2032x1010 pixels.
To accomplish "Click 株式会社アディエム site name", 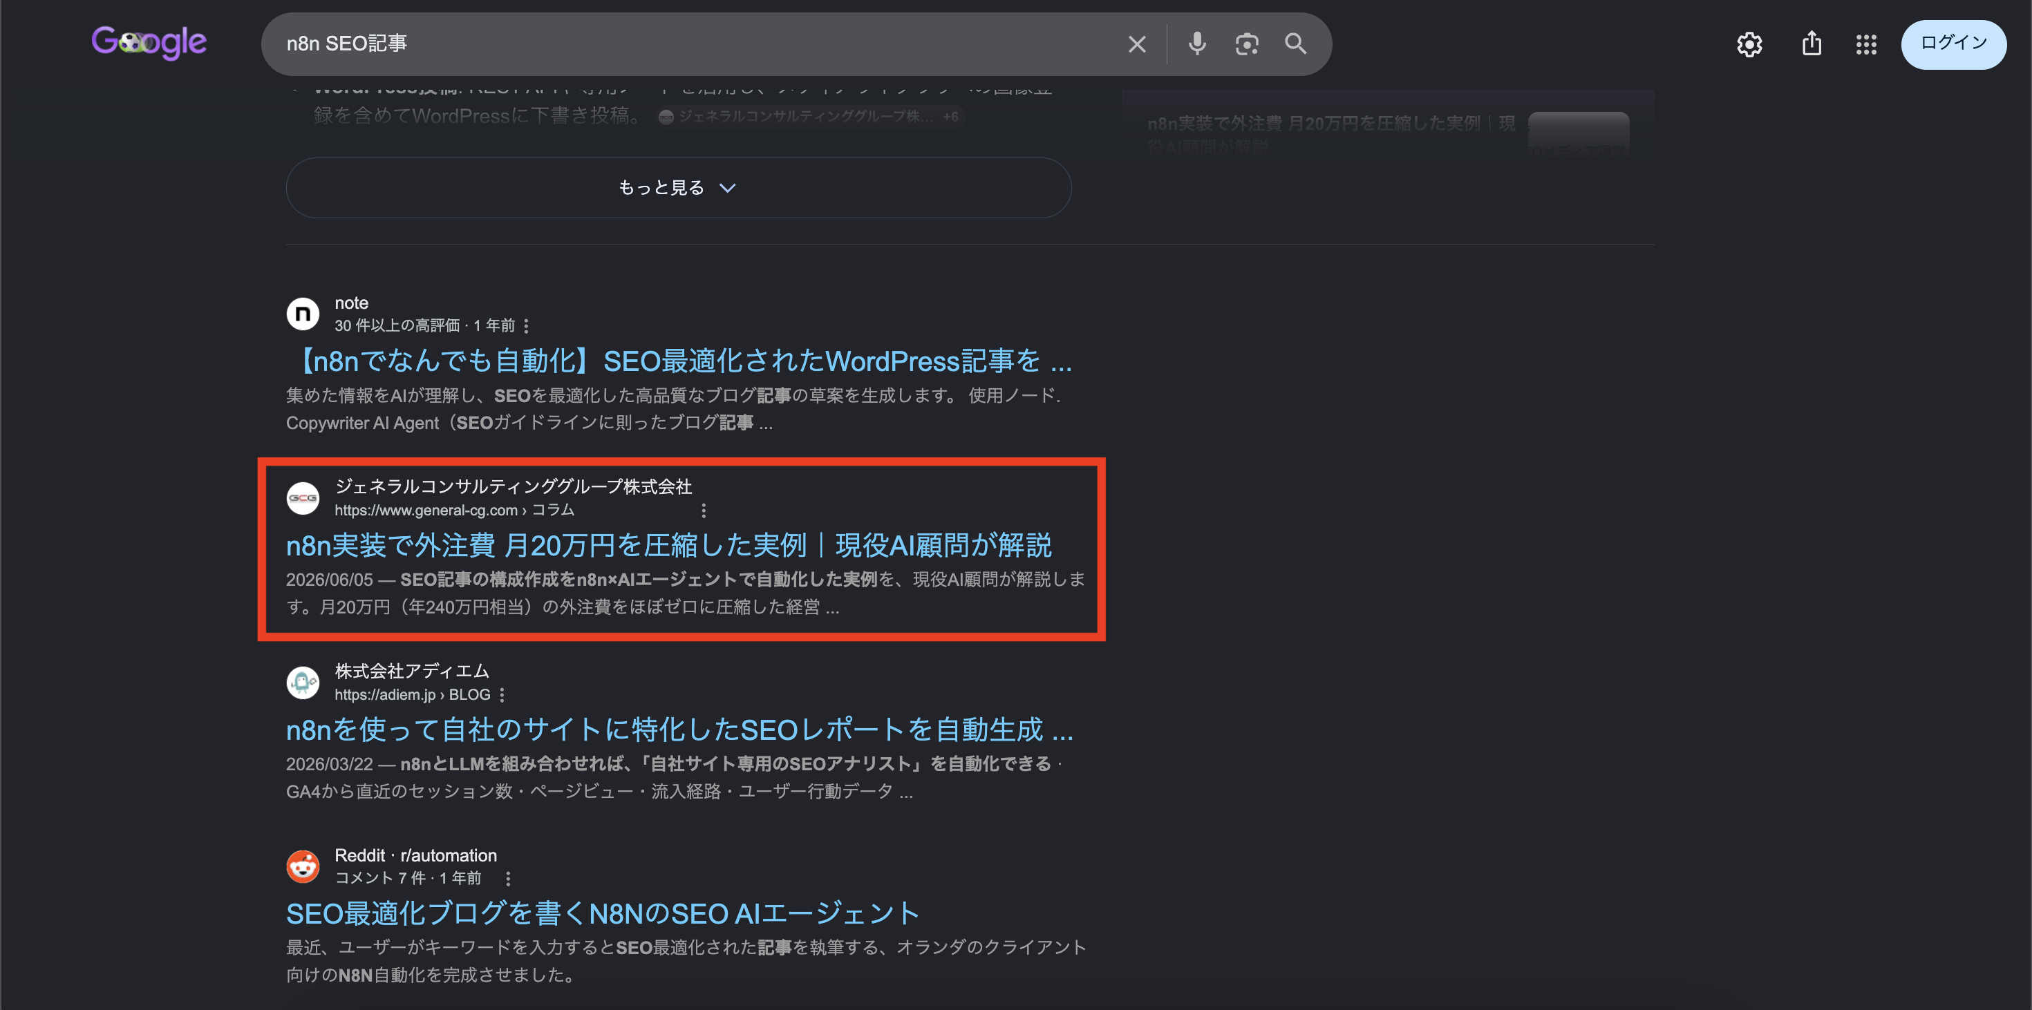I will (412, 671).
